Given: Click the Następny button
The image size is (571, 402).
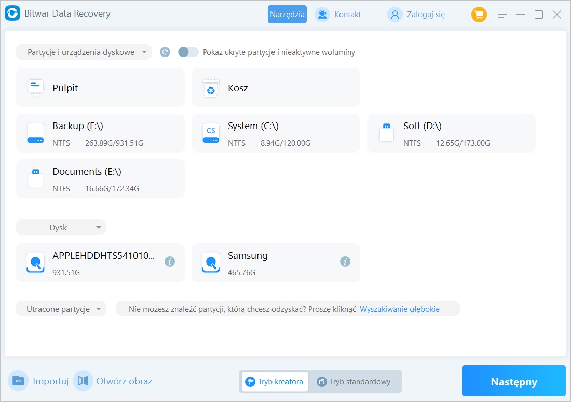Looking at the screenshot, I should click(513, 381).
